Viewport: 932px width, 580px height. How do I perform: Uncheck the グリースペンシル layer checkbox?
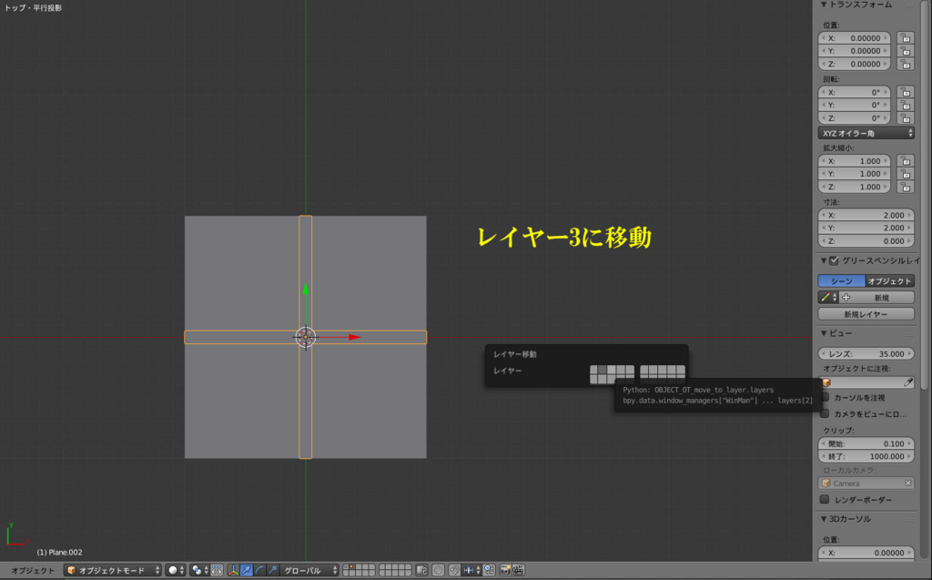(x=834, y=260)
